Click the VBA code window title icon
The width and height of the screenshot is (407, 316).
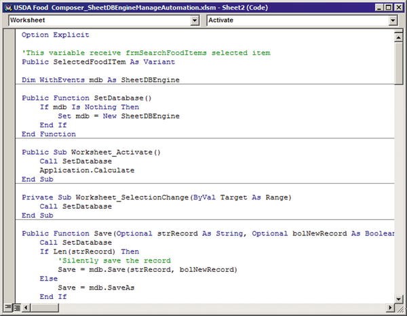point(8,7)
